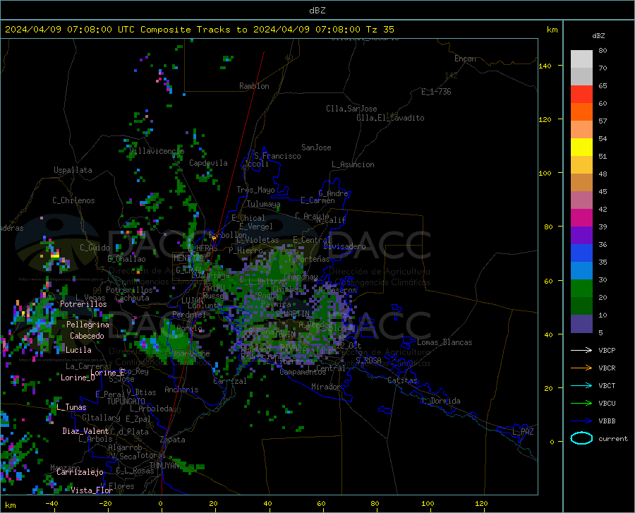635x513 pixels.
Task: Click the Lorine_O station label
Action: (78, 378)
